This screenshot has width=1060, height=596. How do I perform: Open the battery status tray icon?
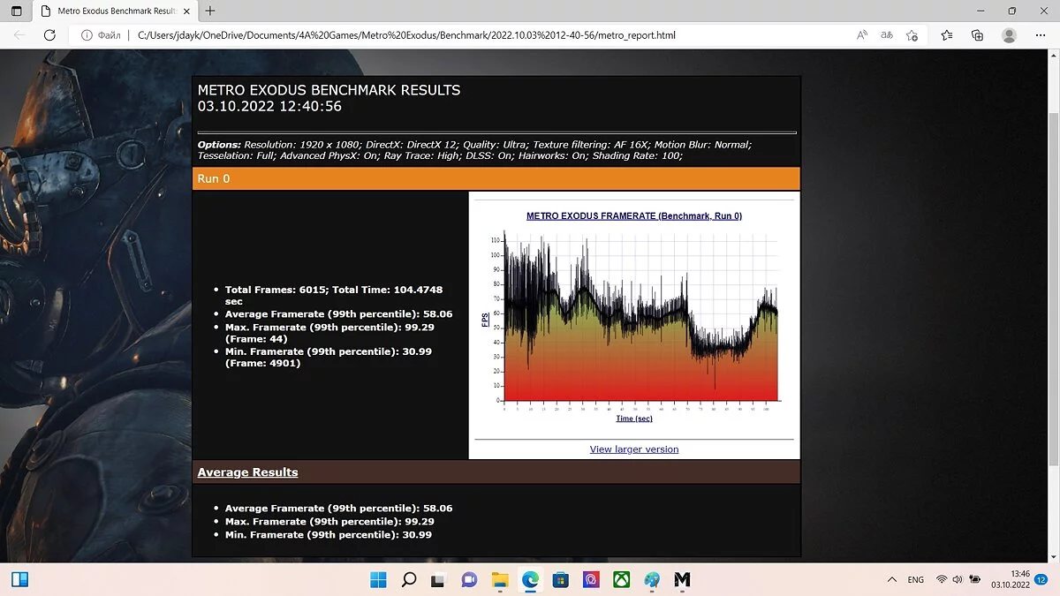(x=975, y=579)
